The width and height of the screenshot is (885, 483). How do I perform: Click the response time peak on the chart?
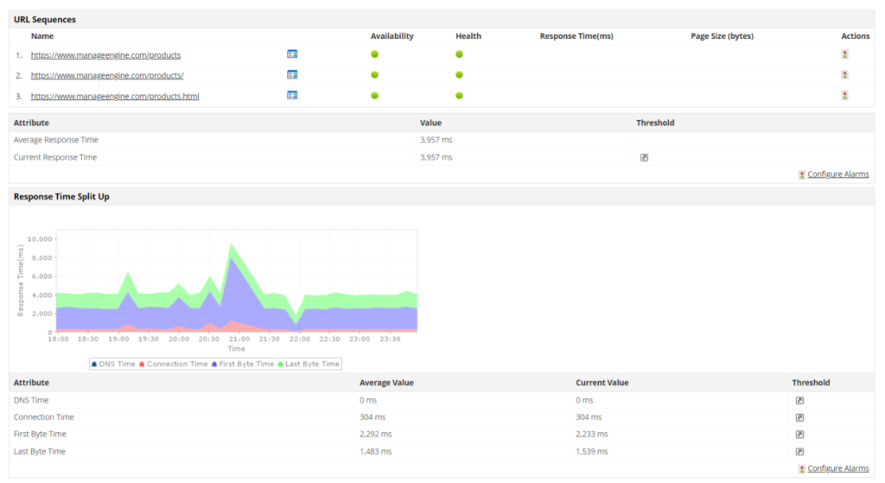coord(231,245)
